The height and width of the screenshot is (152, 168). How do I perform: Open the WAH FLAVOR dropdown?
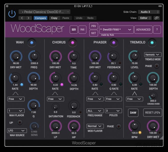click(x=16, y=111)
